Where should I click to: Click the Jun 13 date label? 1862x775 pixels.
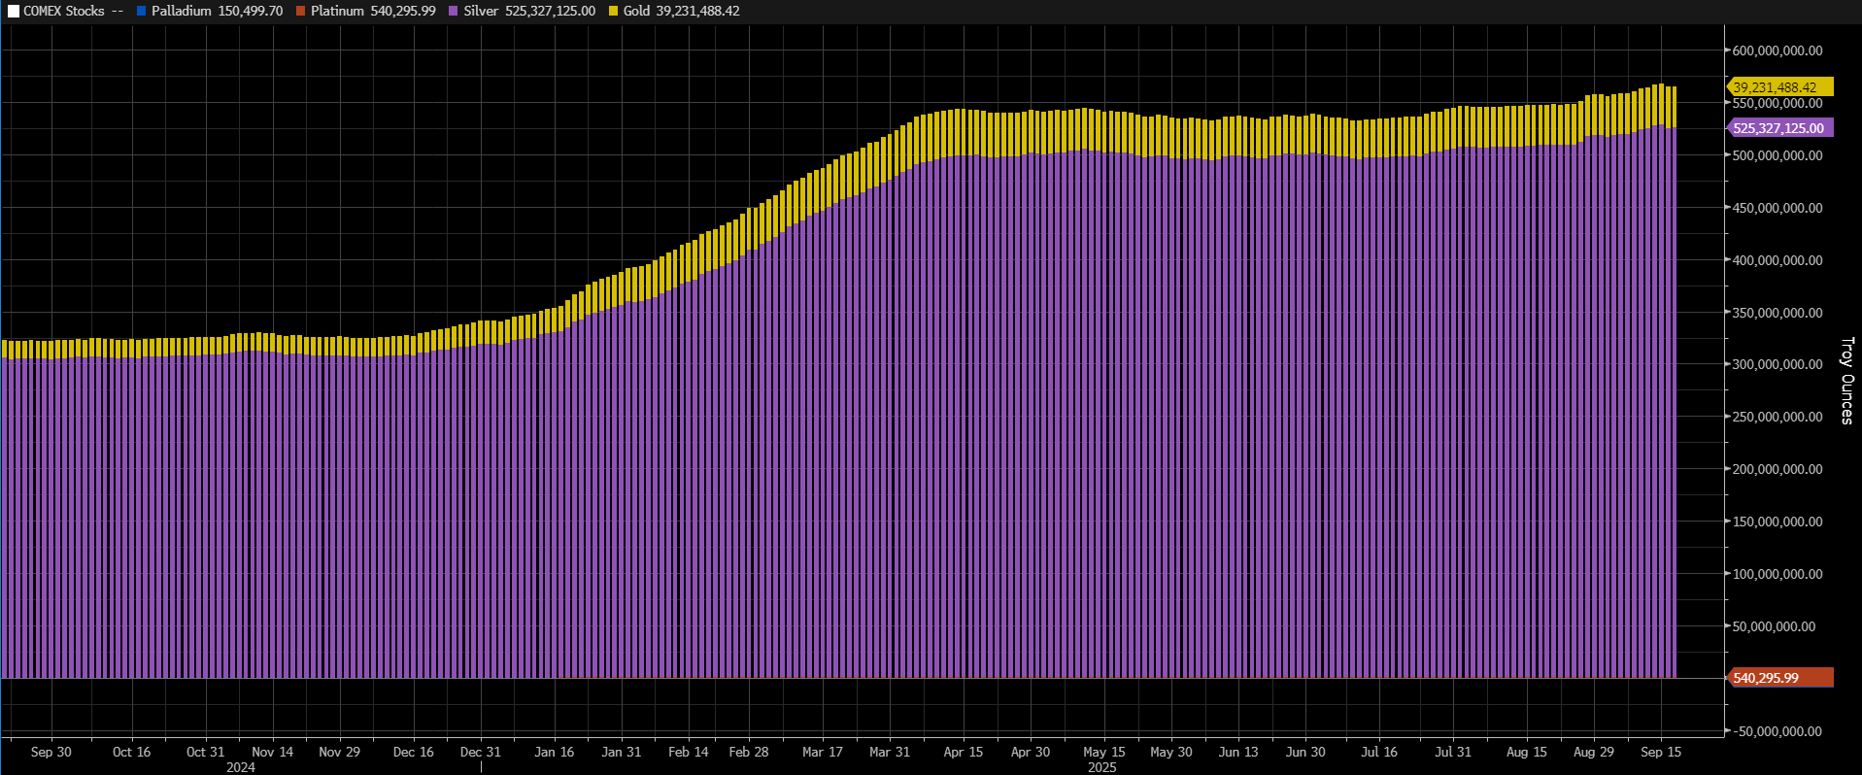point(1238,752)
